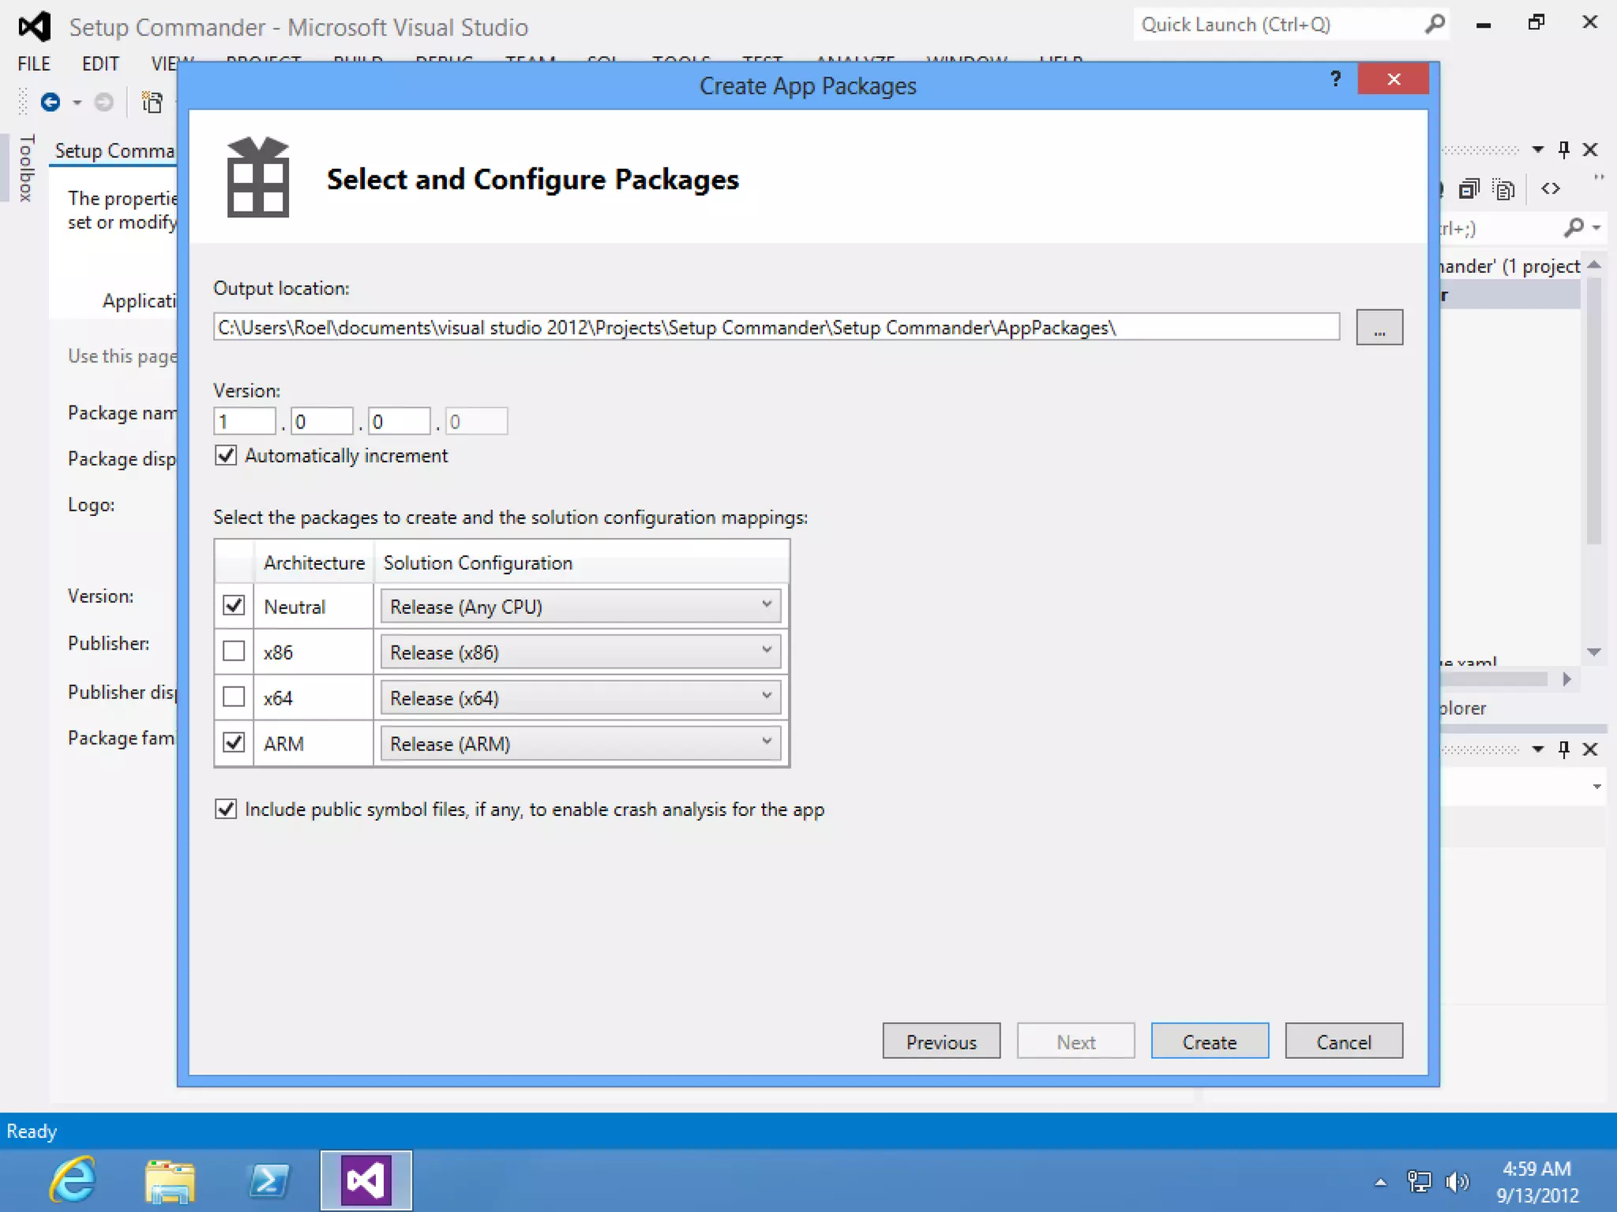Open PowerShell from the taskbar

tap(268, 1180)
